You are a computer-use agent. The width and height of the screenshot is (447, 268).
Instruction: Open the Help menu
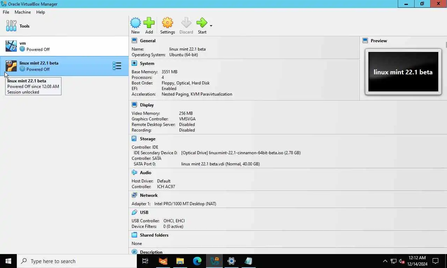point(41,12)
